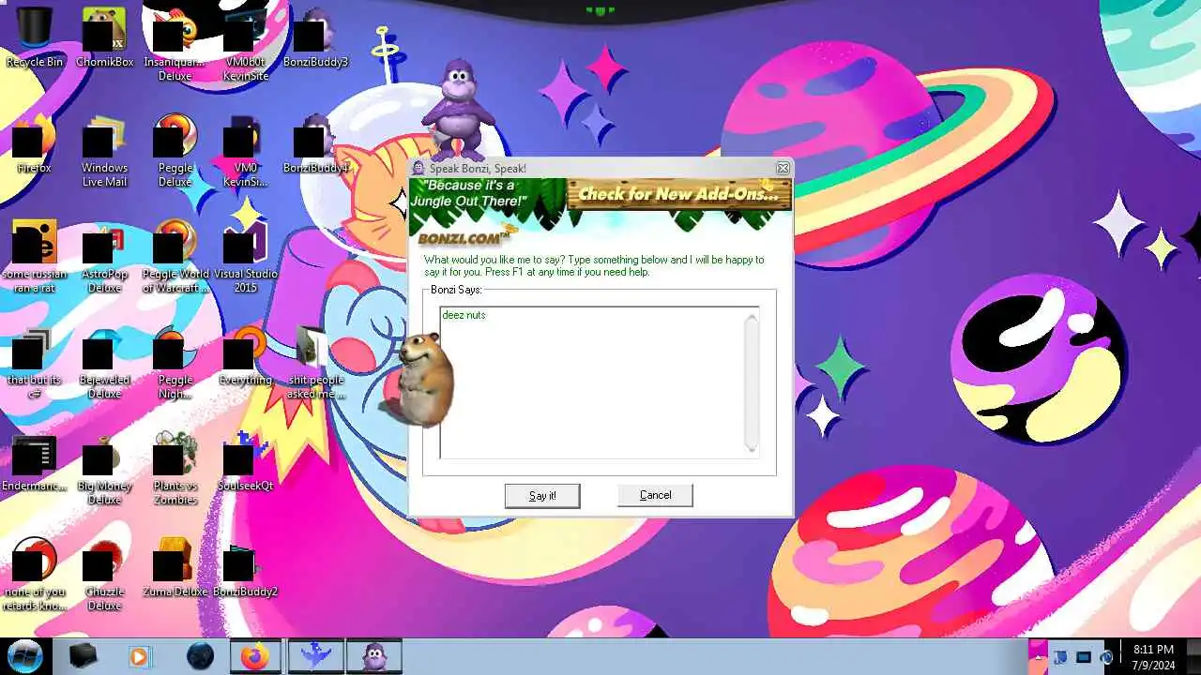
Task: Open the media player taskbar icon
Action: (139, 656)
